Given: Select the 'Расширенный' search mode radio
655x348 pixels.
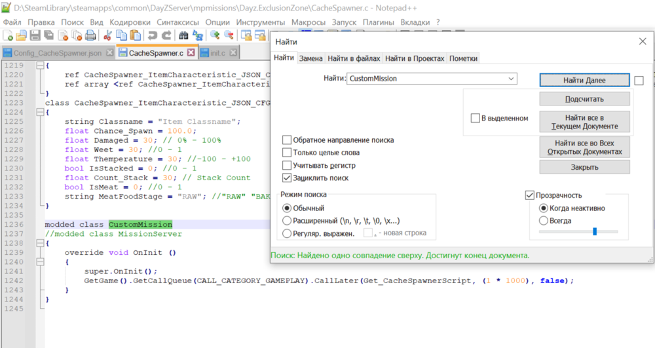Looking at the screenshot, I should [x=287, y=221].
